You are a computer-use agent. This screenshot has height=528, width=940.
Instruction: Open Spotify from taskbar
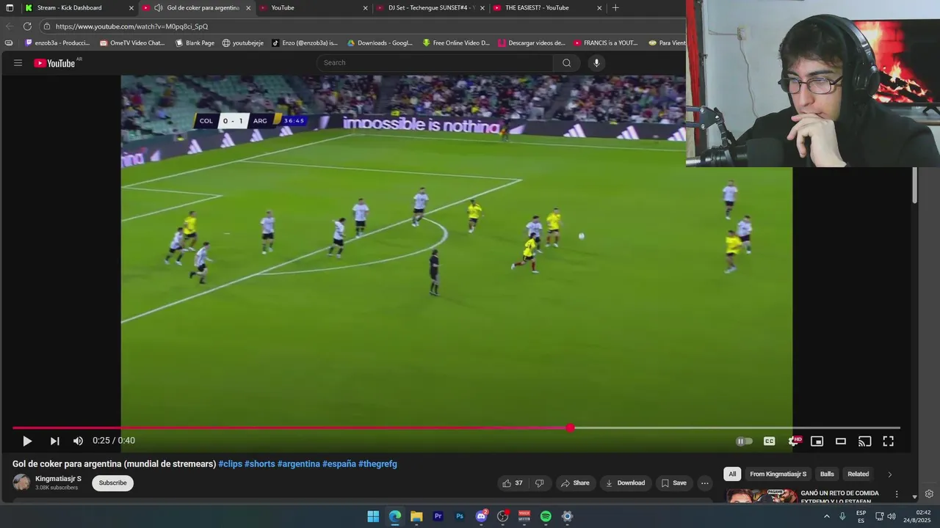[546, 516]
